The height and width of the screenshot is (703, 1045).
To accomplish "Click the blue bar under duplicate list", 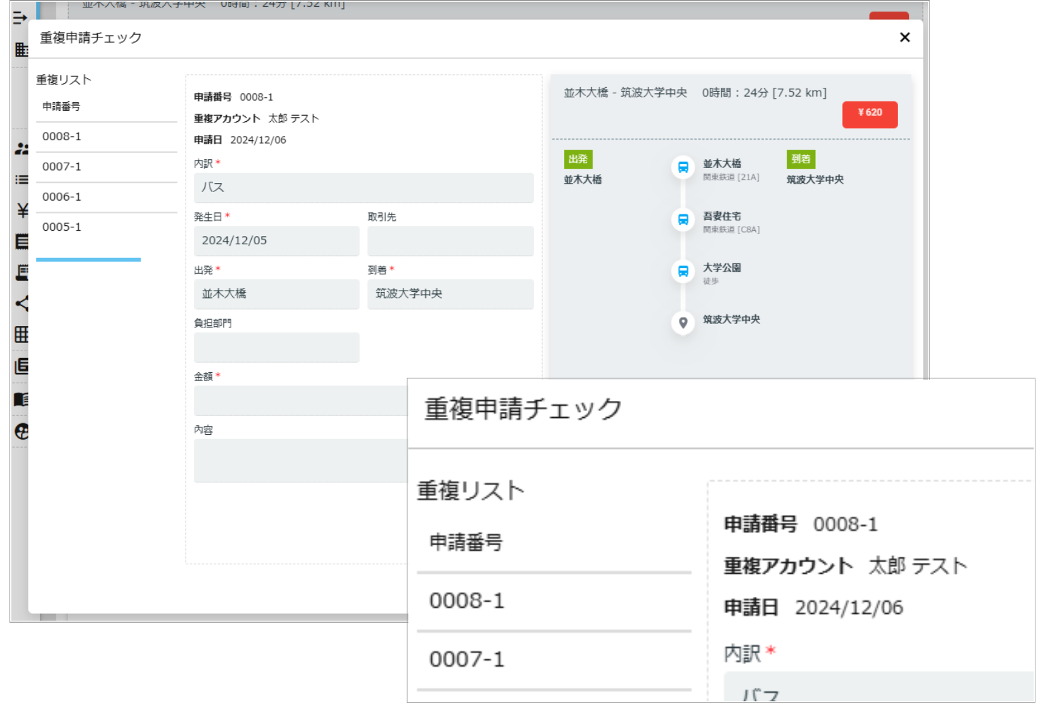I will click(x=88, y=259).
